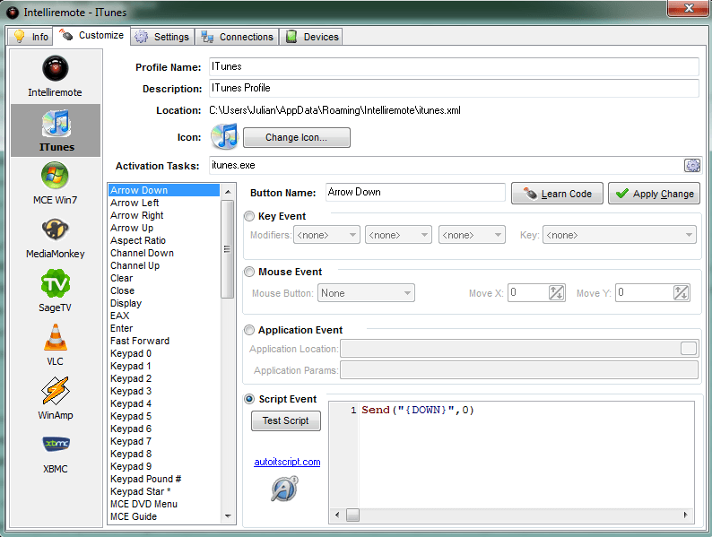Click into the script editor Send line
The height and width of the screenshot is (537, 712).
coord(418,410)
